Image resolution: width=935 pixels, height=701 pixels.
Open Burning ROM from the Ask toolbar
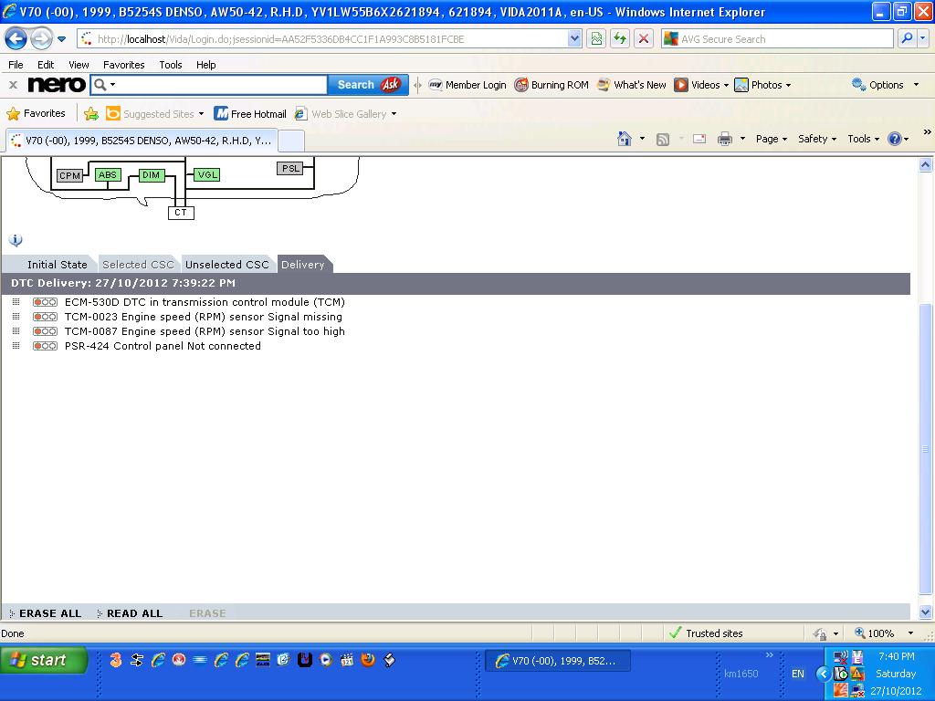[552, 84]
